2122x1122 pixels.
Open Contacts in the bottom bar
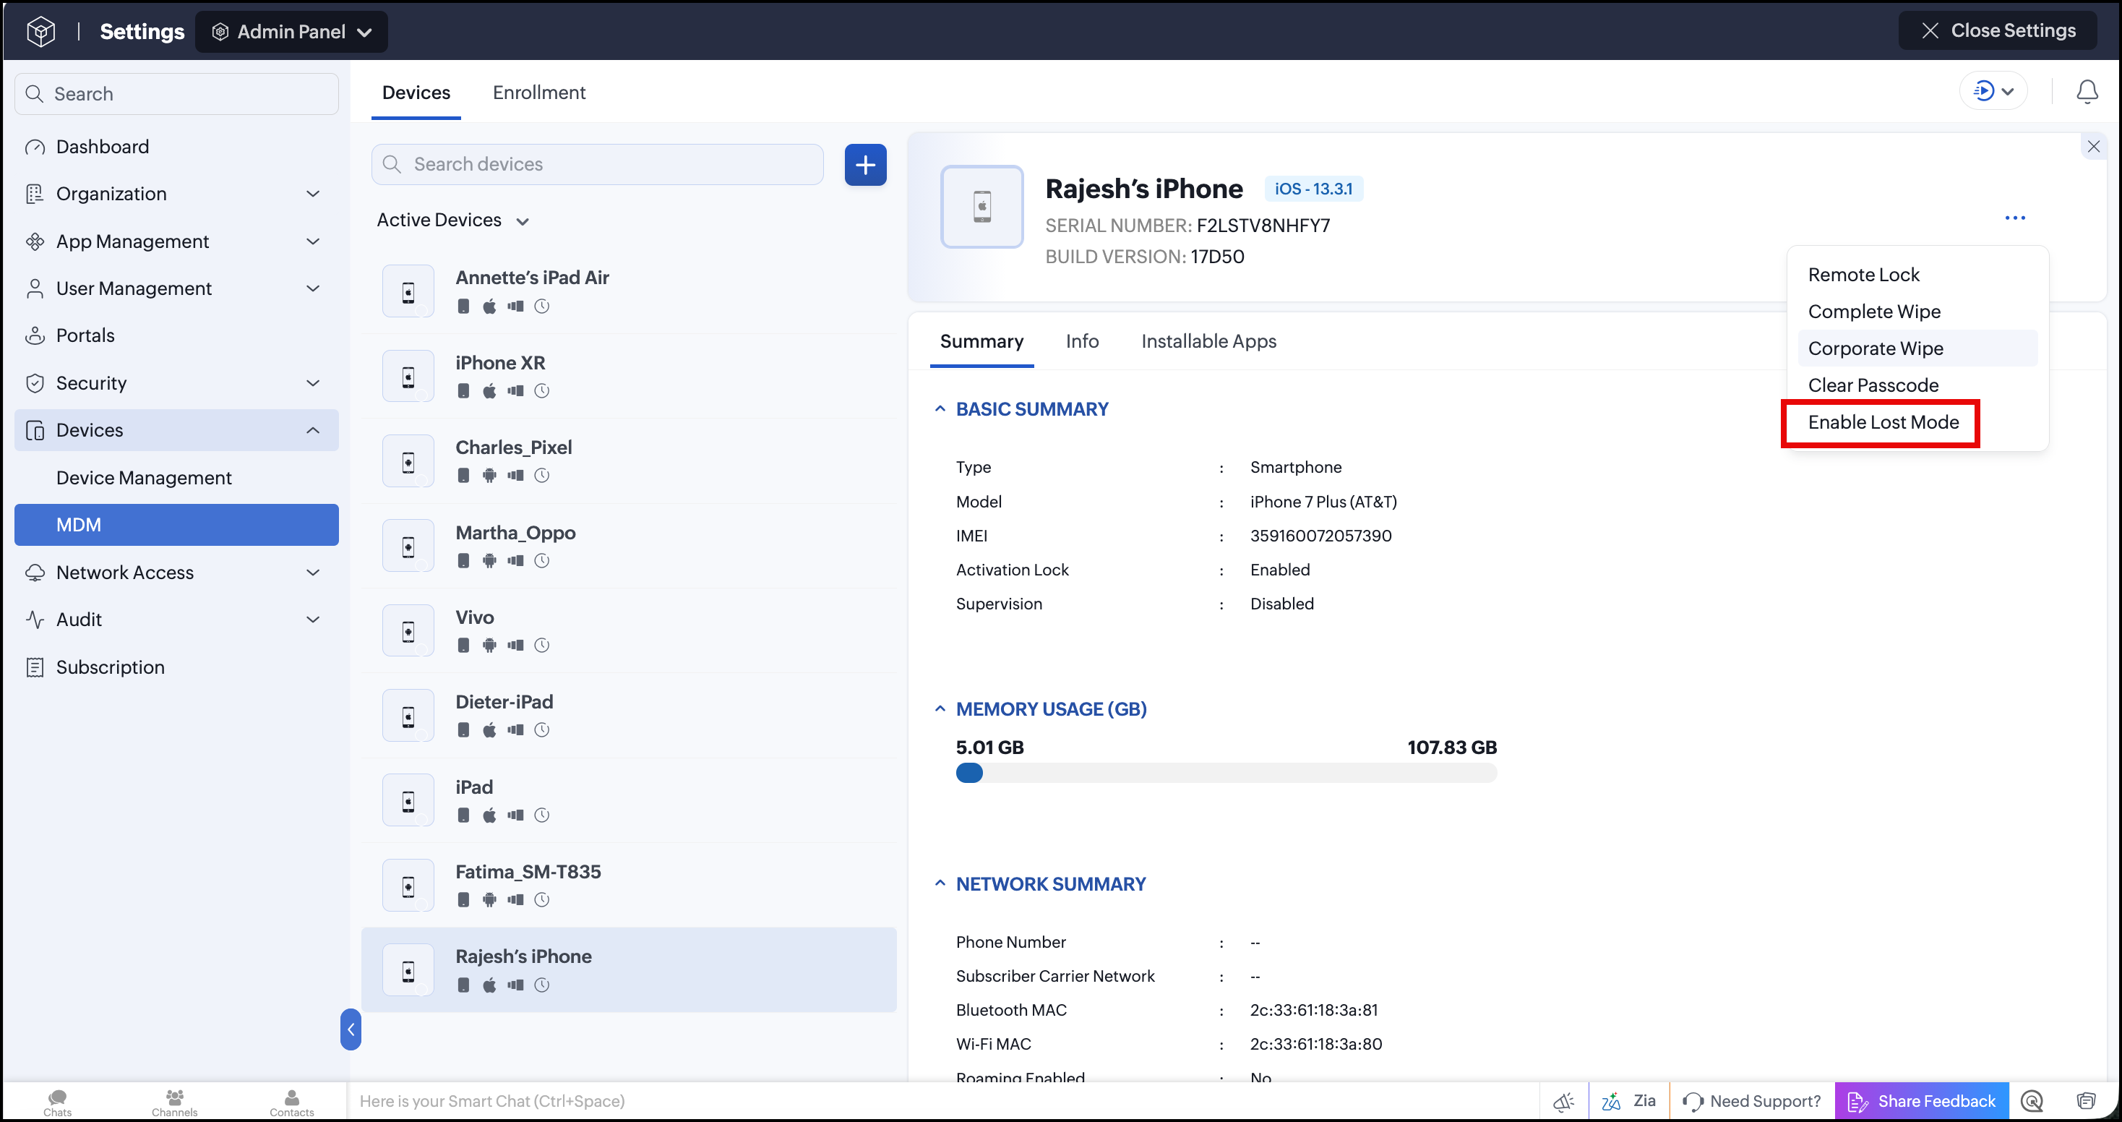click(291, 1102)
